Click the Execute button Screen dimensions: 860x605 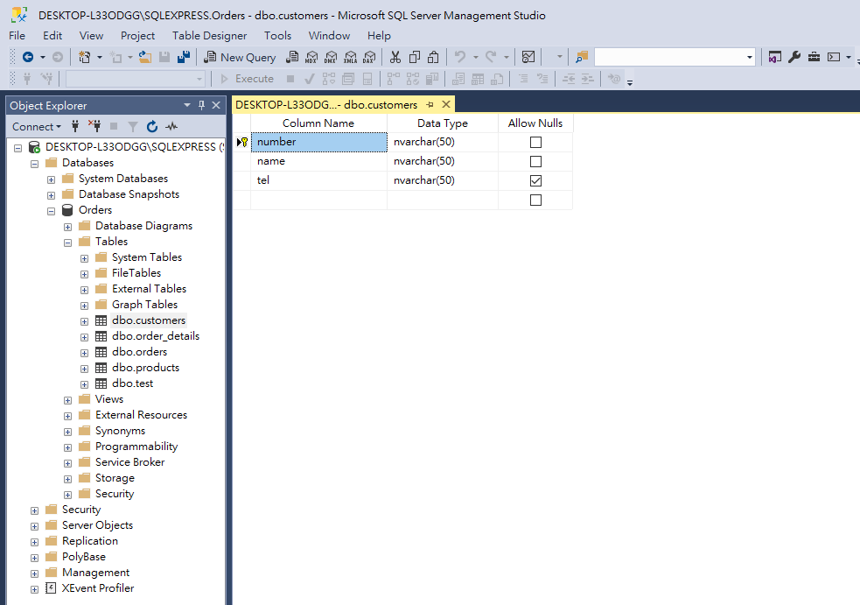253,78
